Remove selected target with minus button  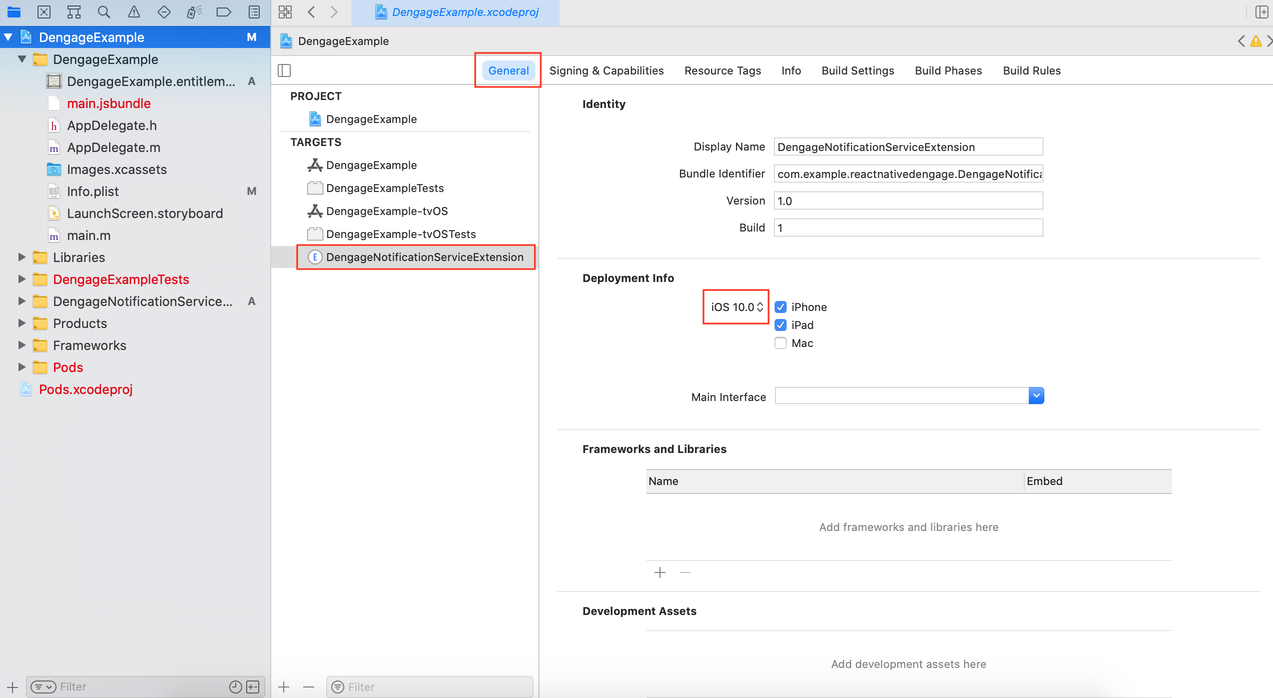coord(309,687)
